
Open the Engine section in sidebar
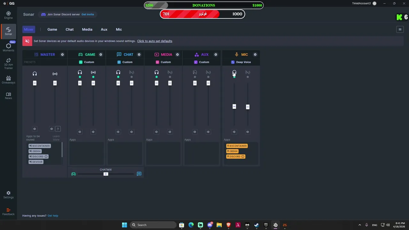(8, 15)
